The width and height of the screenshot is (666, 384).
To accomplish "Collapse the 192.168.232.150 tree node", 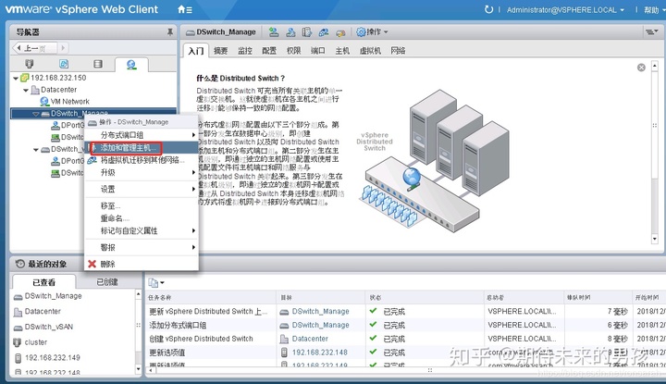I will pos(16,78).
